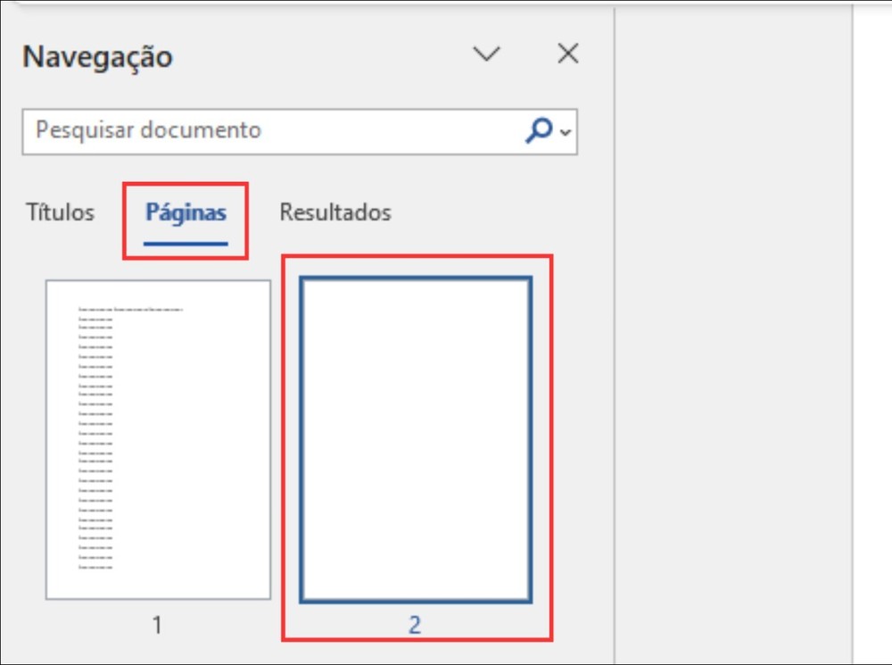Click the page number label 2
The width and height of the screenshot is (892, 665).
point(416,625)
